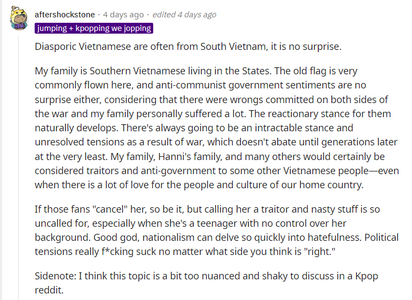
Task: Click the aftershockstone user avatar
Action: [19, 18]
